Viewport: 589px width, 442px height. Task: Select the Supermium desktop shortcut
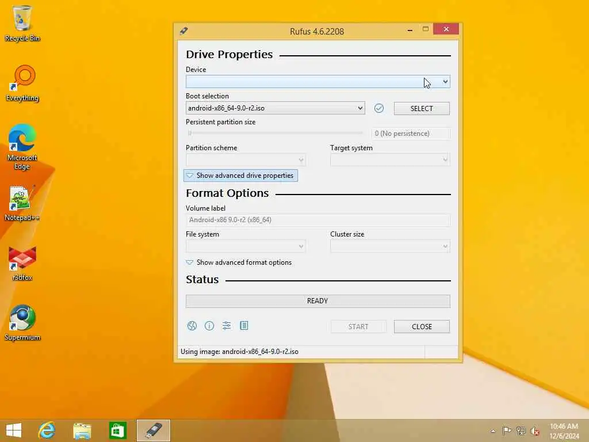pos(22,323)
